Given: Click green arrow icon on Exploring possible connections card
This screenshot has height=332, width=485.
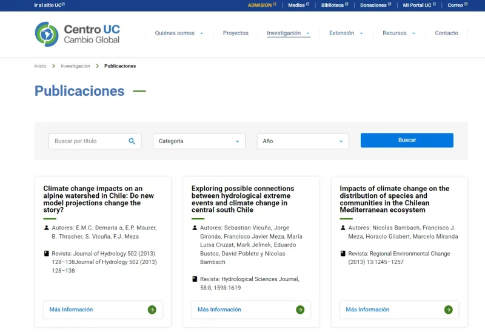Looking at the screenshot, I should tap(300, 310).
